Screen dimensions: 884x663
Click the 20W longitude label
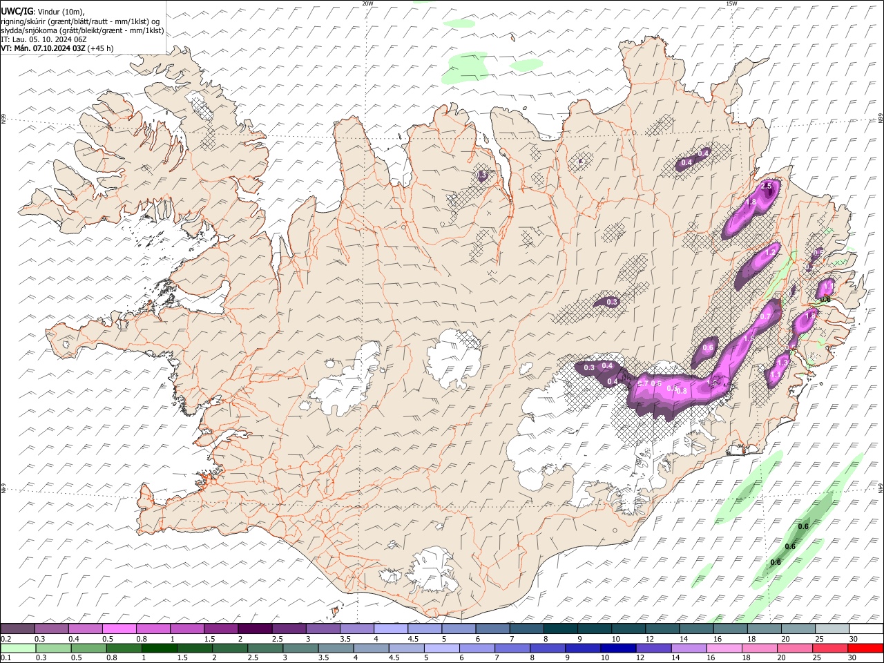(367, 3)
